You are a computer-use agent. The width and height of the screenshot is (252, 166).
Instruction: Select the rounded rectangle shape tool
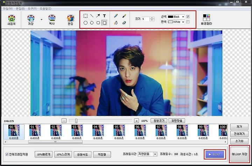[x=98, y=23]
